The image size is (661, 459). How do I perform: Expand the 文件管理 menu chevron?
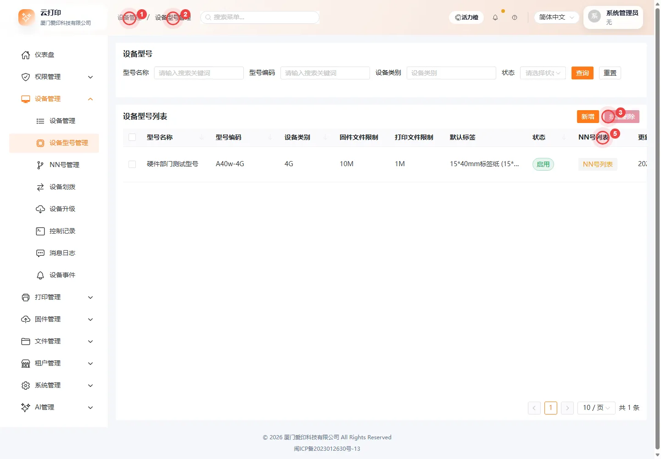point(90,341)
